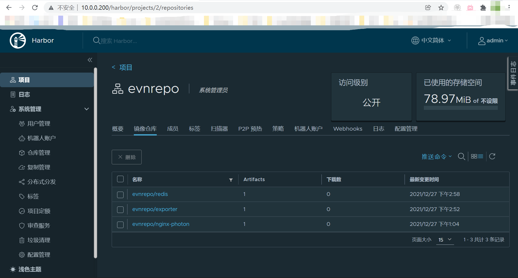Expand the admin user menu
The height and width of the screenshot is (278, 518).
(x=493, y=40)
